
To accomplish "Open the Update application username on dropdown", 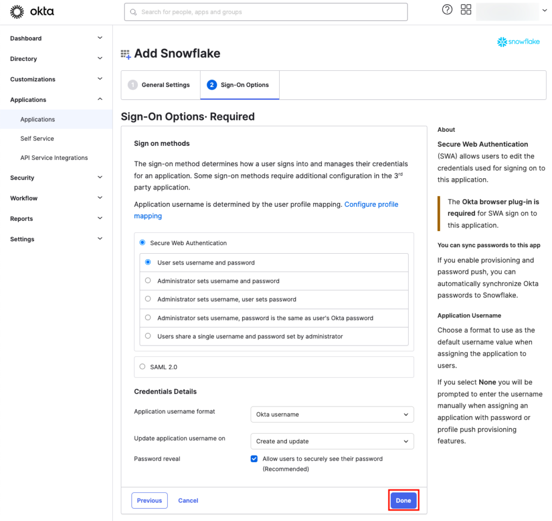I will point(332,441).
